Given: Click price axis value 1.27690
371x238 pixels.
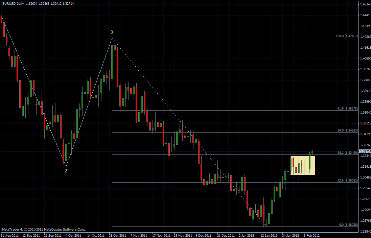Looking at the screenshot, I should click(x=365, y=210).
